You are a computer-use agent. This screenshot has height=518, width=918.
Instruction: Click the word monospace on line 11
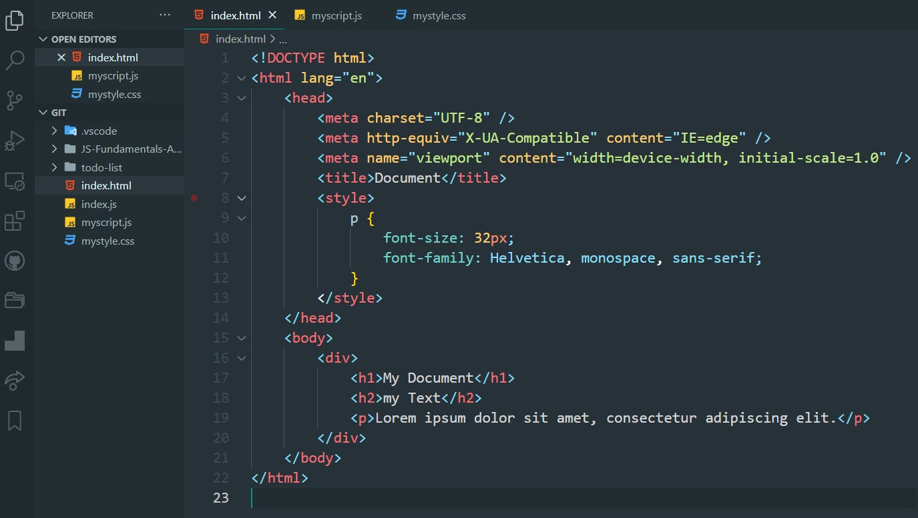pos(618,258)
